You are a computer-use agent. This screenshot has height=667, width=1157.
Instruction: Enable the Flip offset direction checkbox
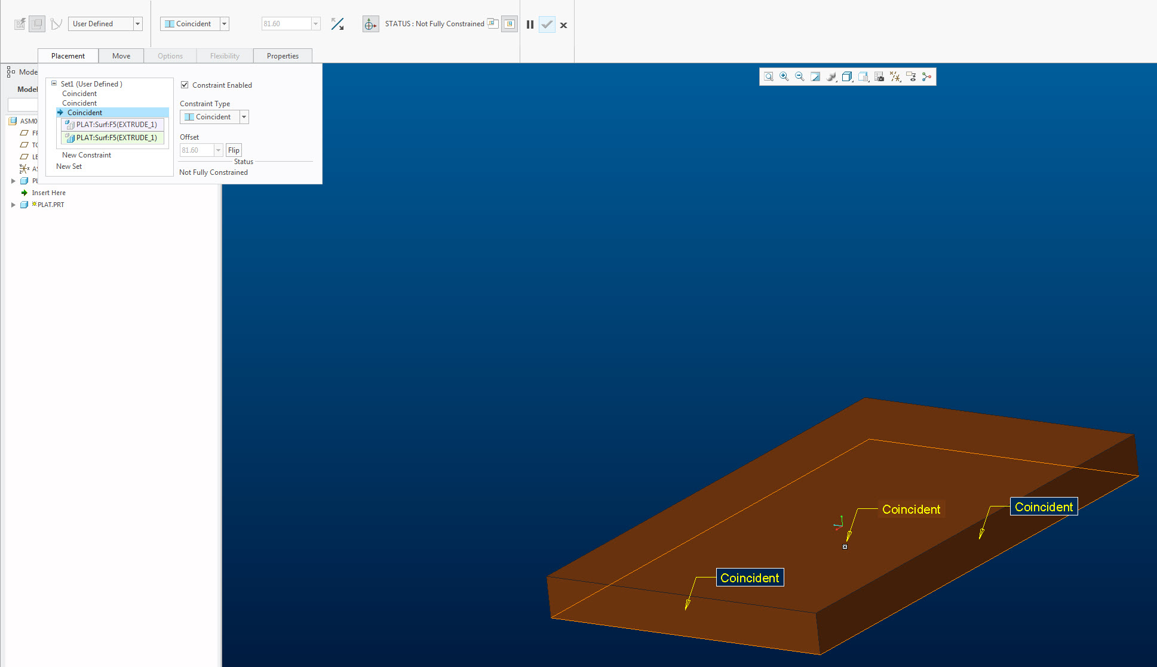[x=233, y=150]
